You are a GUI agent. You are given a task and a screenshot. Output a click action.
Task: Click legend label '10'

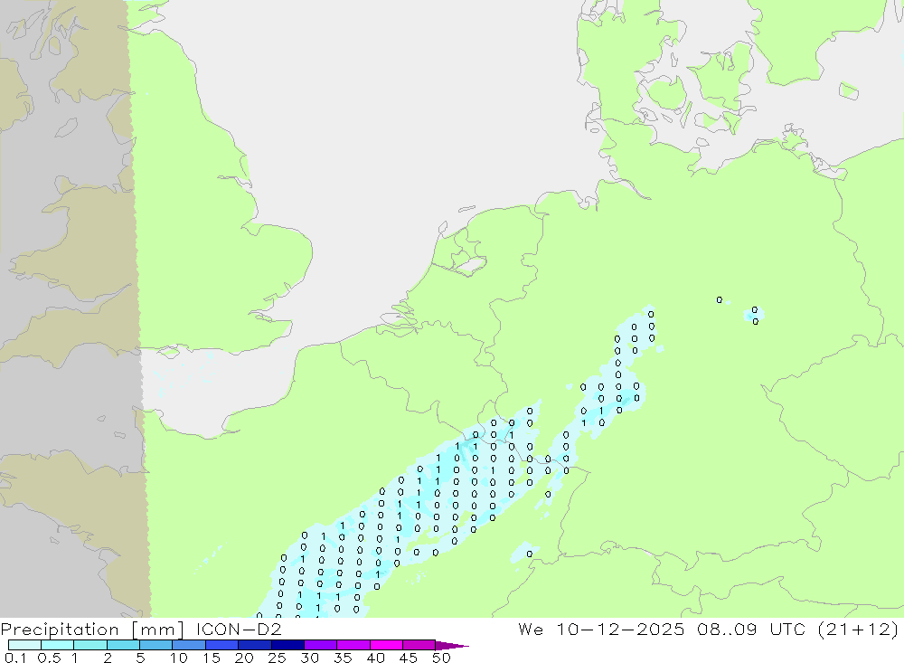click(x=179, y=658)
